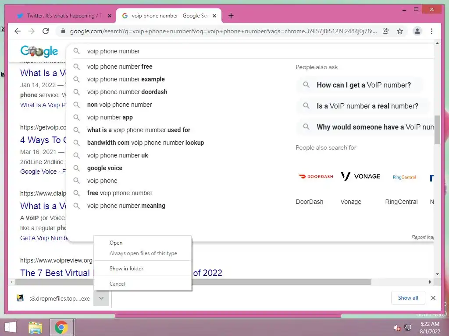Click the vertical scrollbar up arrow

(x=437, y=43)
